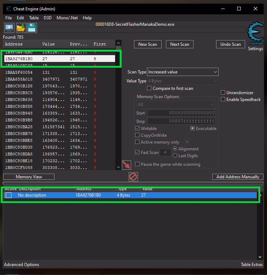
Task: Select the Last Digits radio button
Action: pyautogui.click(x=175, y=155)
